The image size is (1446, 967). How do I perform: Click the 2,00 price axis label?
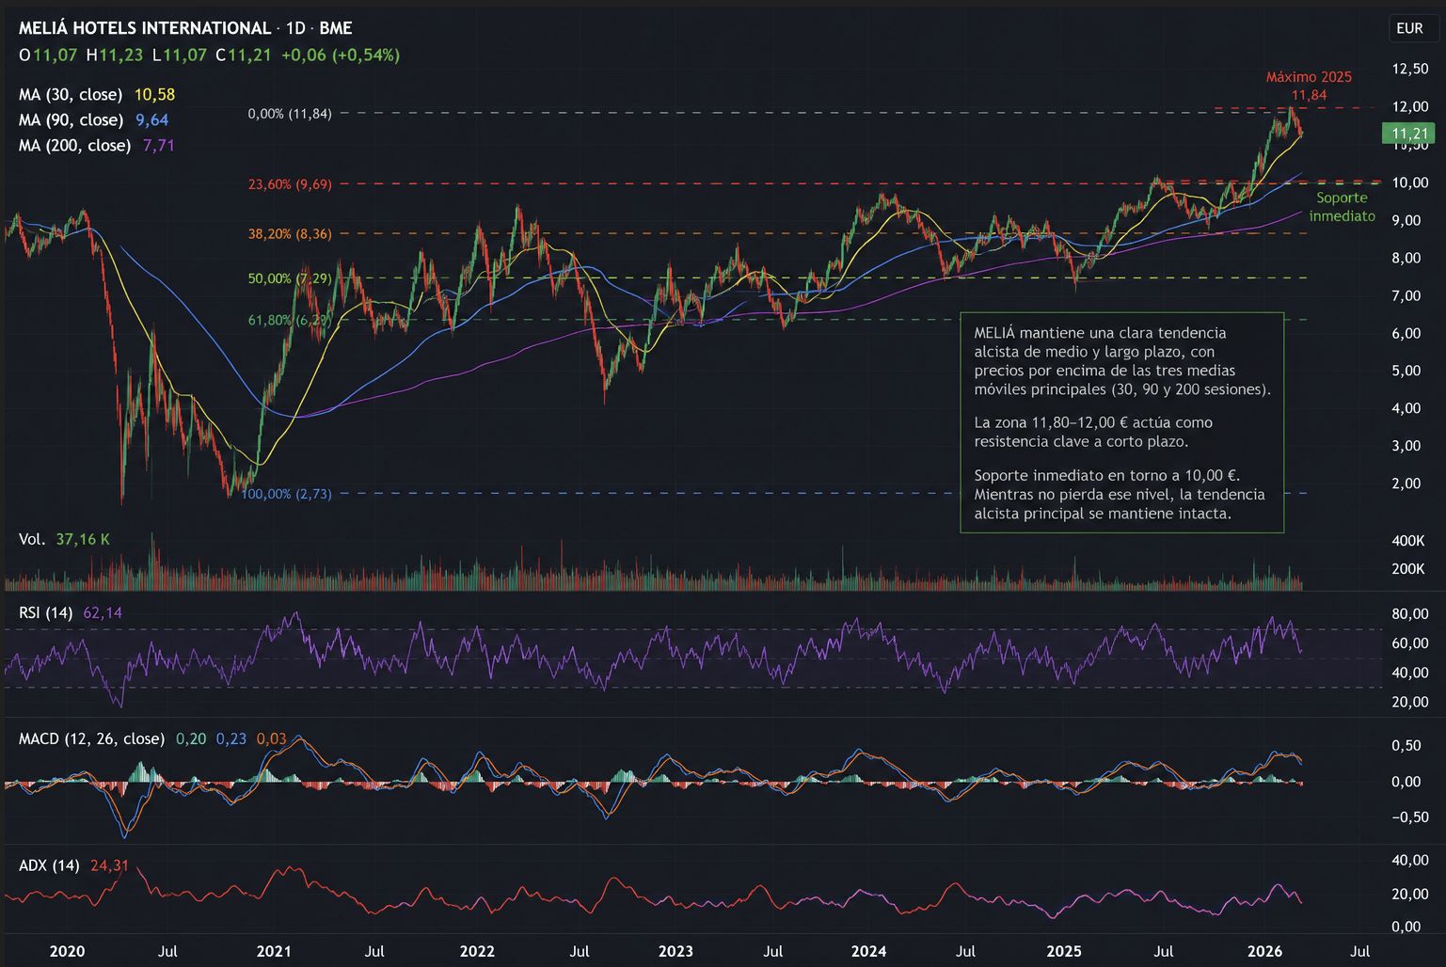1406,483
